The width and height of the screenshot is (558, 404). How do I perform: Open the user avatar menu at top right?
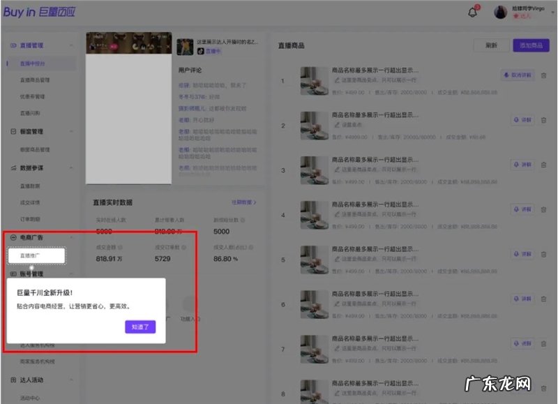click(499, 9)
